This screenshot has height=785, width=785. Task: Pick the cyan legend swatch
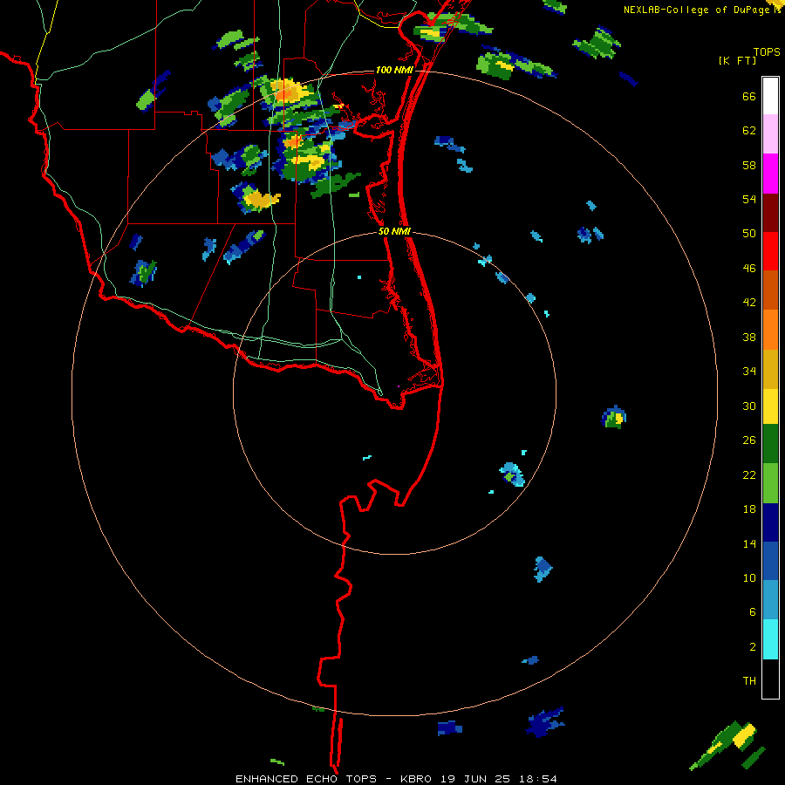(x=770, y=639)
